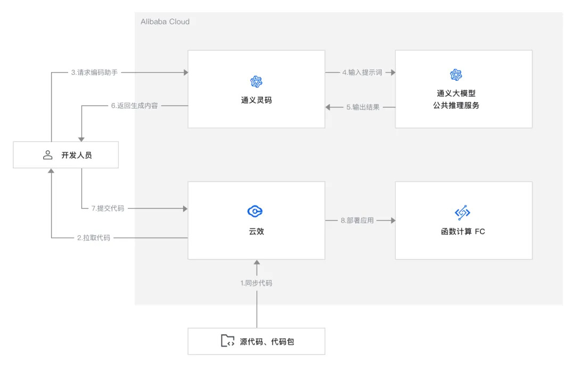Click the 通义灵码 logo icon
This screenshot has width=575, height=367.
(x=256, y=81)
